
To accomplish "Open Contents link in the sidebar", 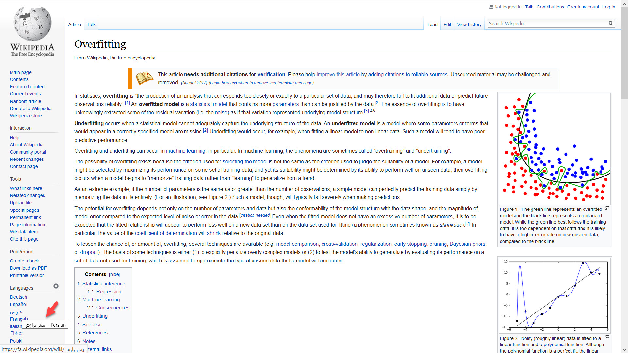I will click(19, 79).
